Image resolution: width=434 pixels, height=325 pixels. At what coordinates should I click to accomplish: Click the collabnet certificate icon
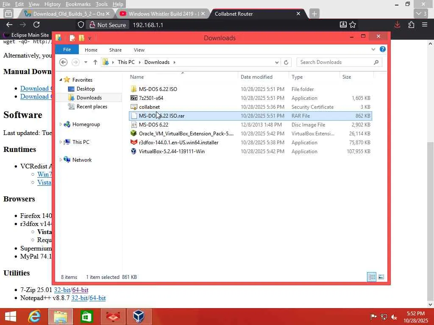134,107
